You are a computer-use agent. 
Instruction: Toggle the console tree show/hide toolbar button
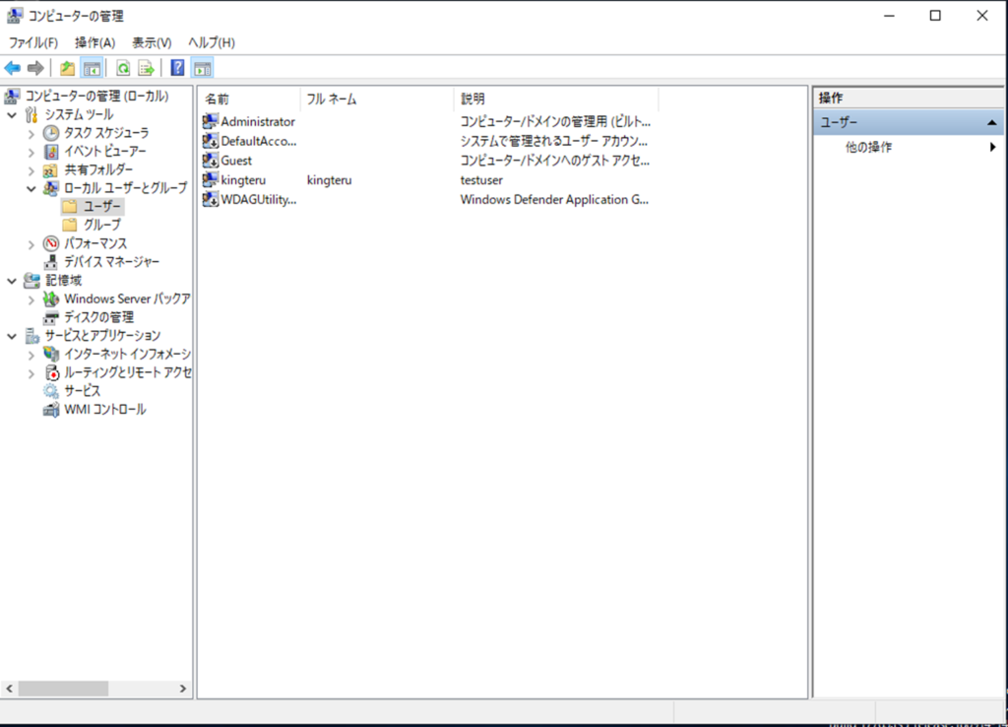92,68
